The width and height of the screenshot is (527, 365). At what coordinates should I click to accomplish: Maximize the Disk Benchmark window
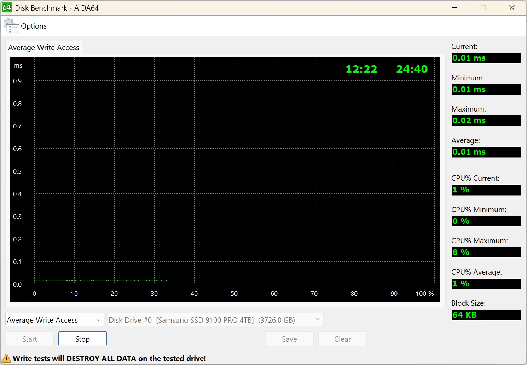(483, 7)
